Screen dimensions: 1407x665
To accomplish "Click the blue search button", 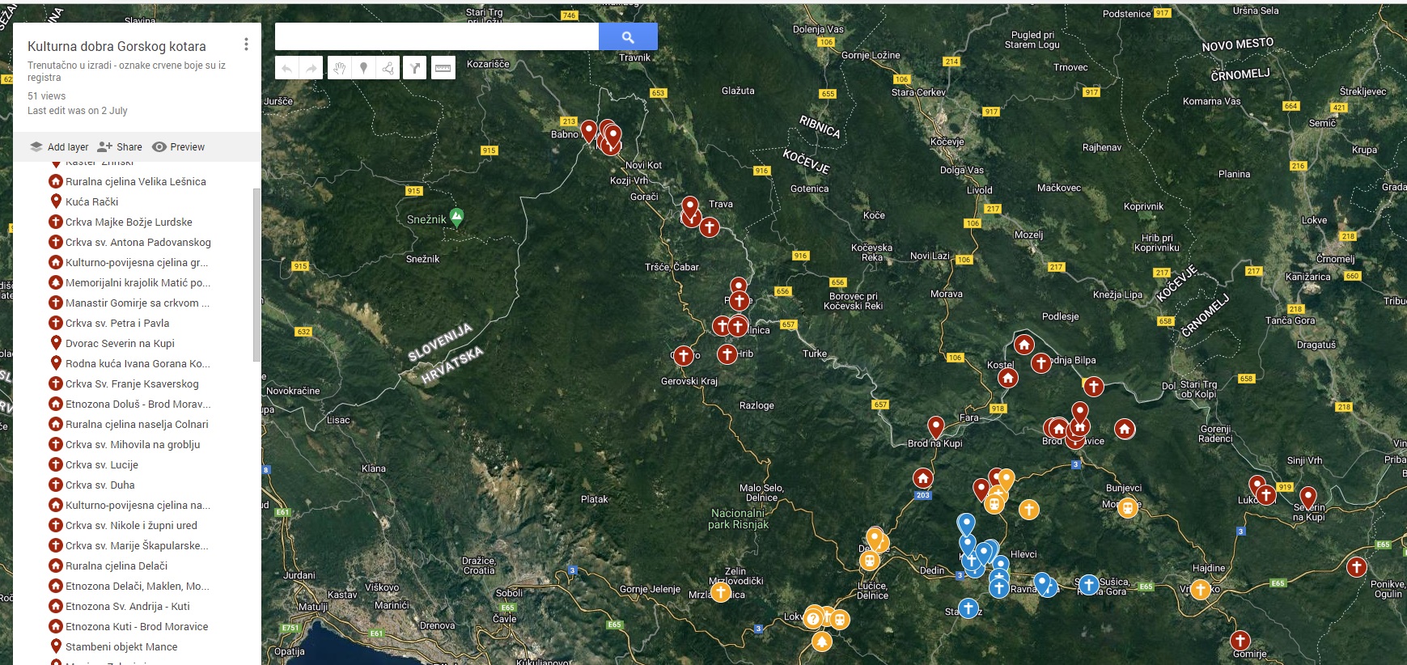I will tap(628, 36).
